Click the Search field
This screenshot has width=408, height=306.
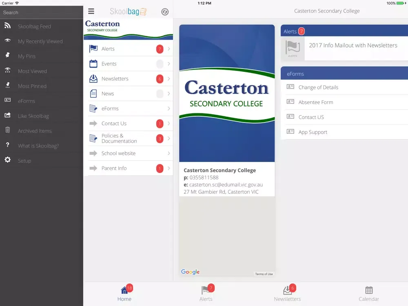pyautogui.click(x=41, y=13)
